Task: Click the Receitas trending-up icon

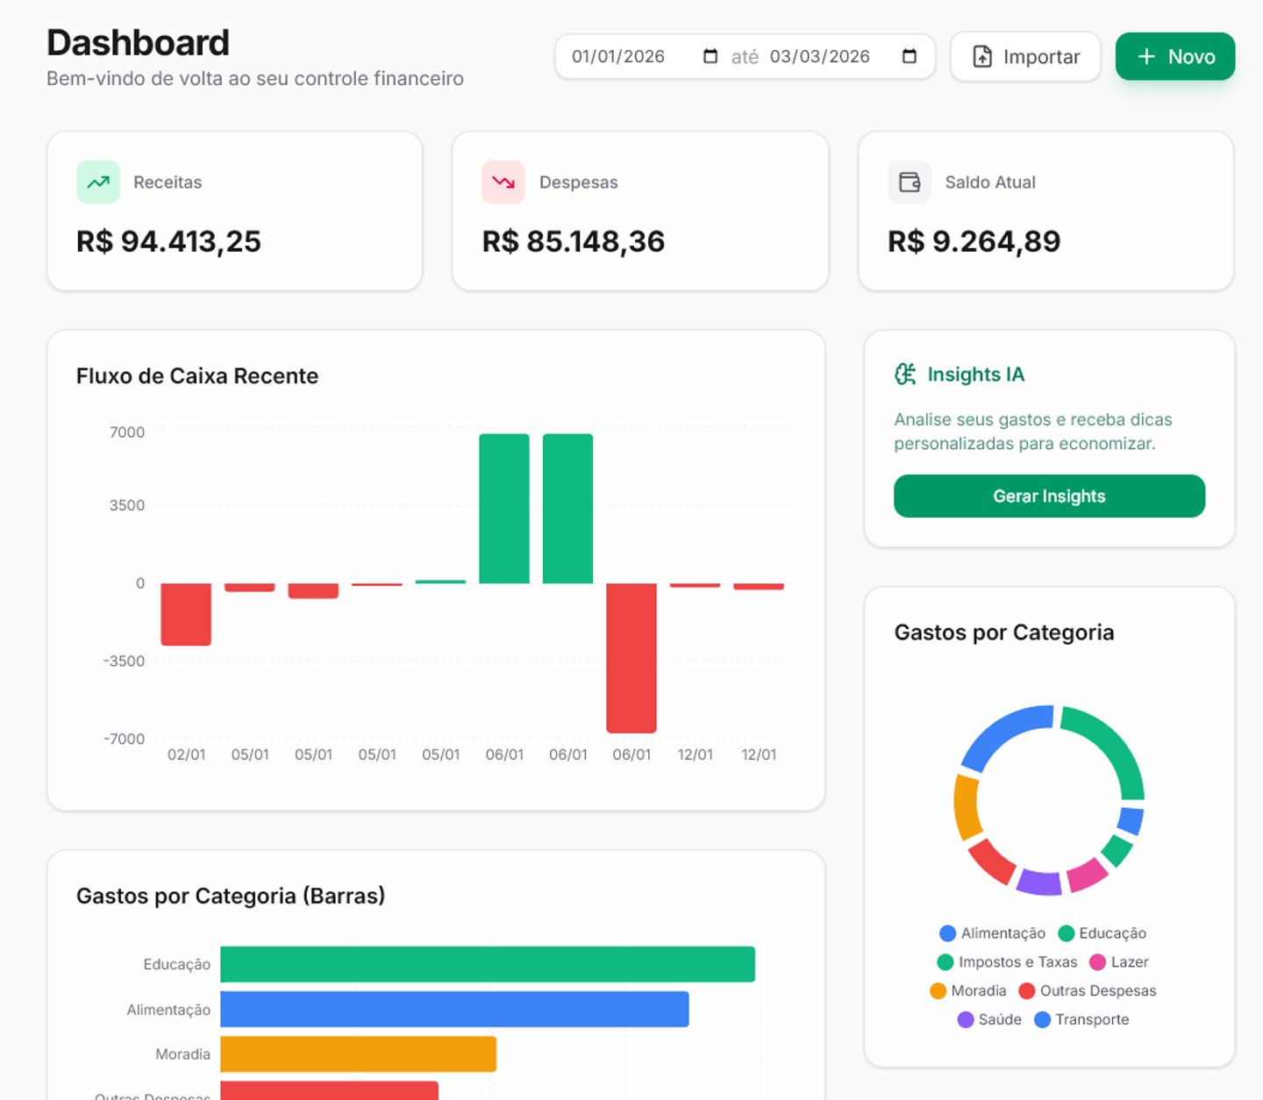Action: click(x=97, y=182)
